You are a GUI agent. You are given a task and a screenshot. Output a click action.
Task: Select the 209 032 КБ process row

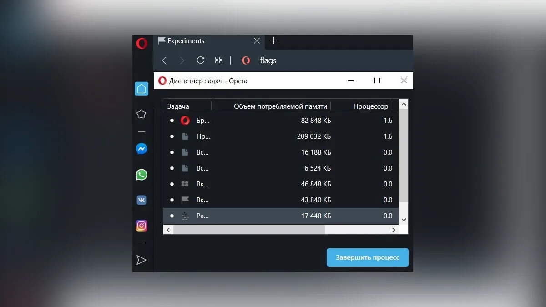pyautogui.click(x=281, y=136)
